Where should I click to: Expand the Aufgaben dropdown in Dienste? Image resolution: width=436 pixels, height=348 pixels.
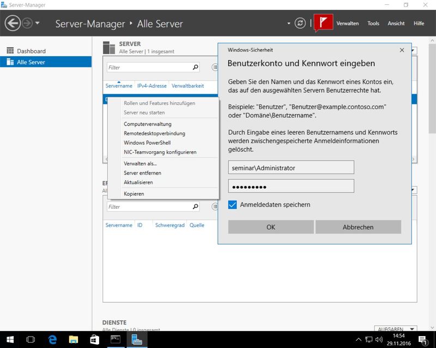point(396,330)
